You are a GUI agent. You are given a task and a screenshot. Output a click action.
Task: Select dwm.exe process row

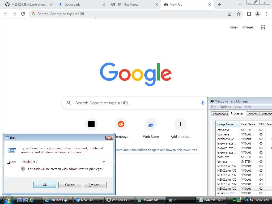(x=244, y=134)
